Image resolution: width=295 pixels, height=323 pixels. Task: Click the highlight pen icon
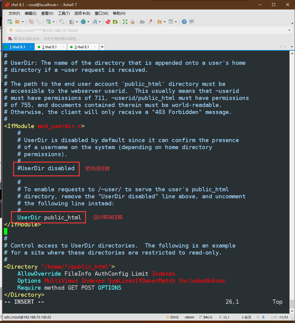point(150,22)
